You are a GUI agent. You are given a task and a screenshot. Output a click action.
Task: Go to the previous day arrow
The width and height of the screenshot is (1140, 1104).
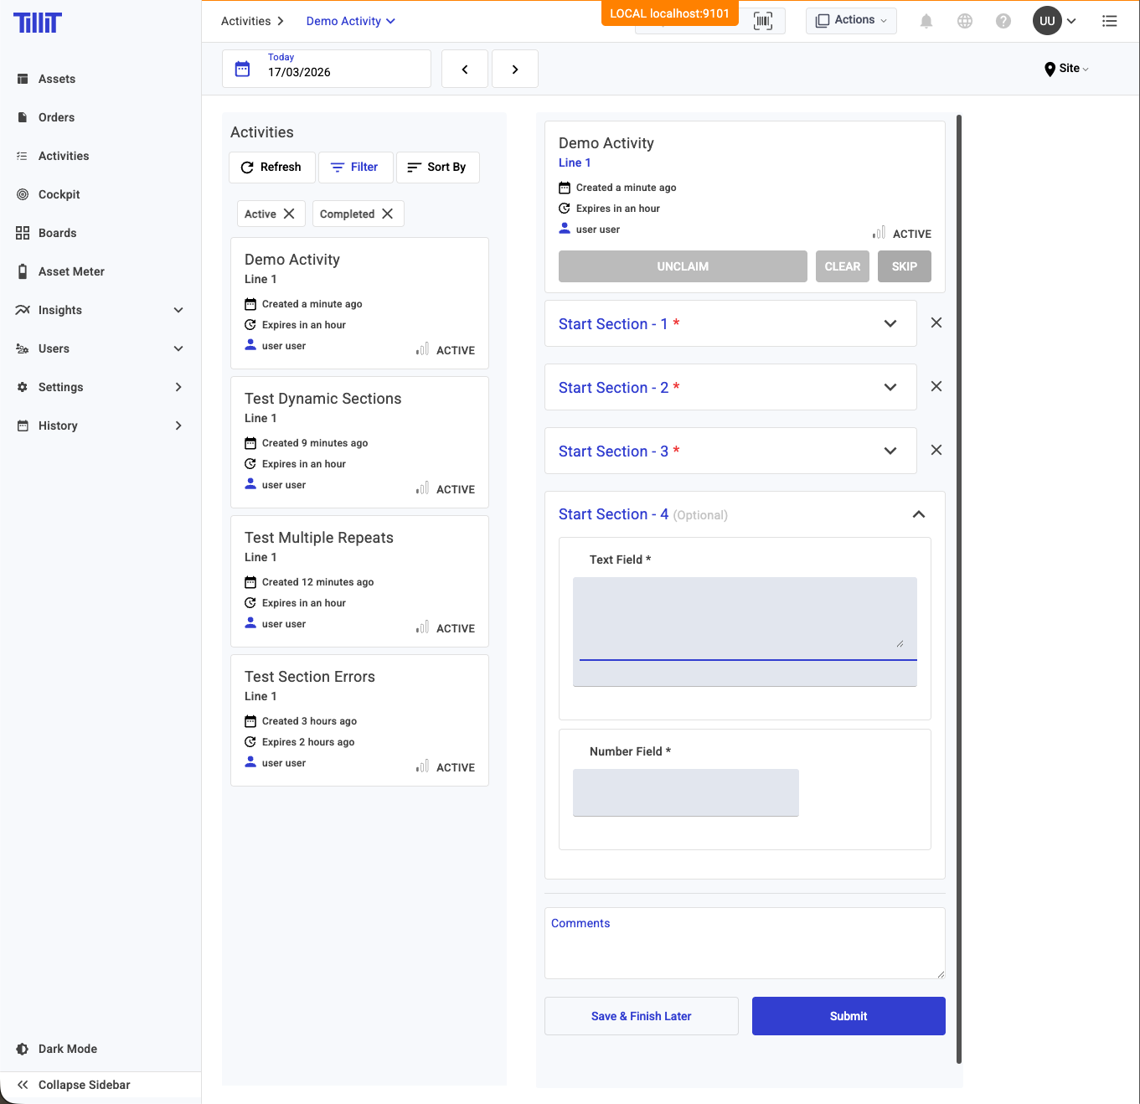click(465, 69)
